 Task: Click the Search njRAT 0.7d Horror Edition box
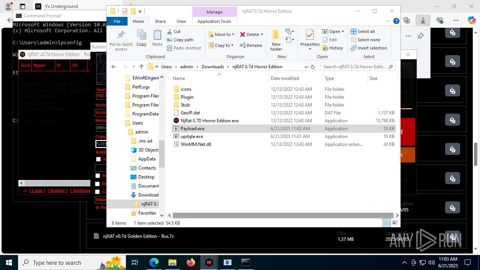[358, 67]
